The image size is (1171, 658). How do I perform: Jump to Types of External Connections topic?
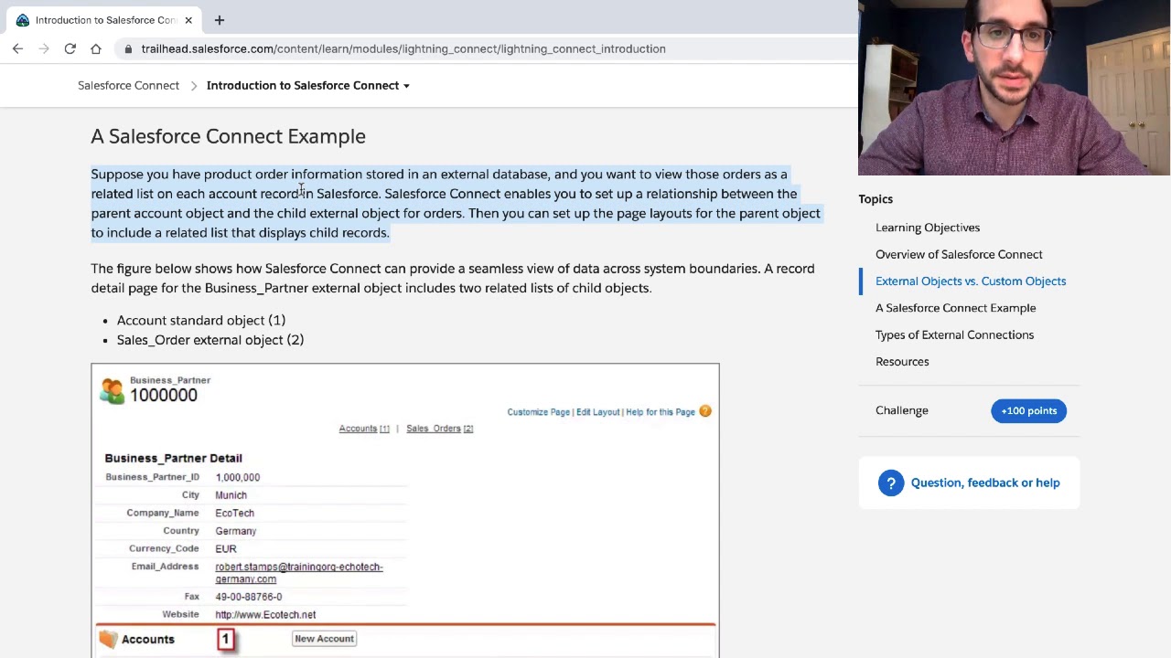954,334
